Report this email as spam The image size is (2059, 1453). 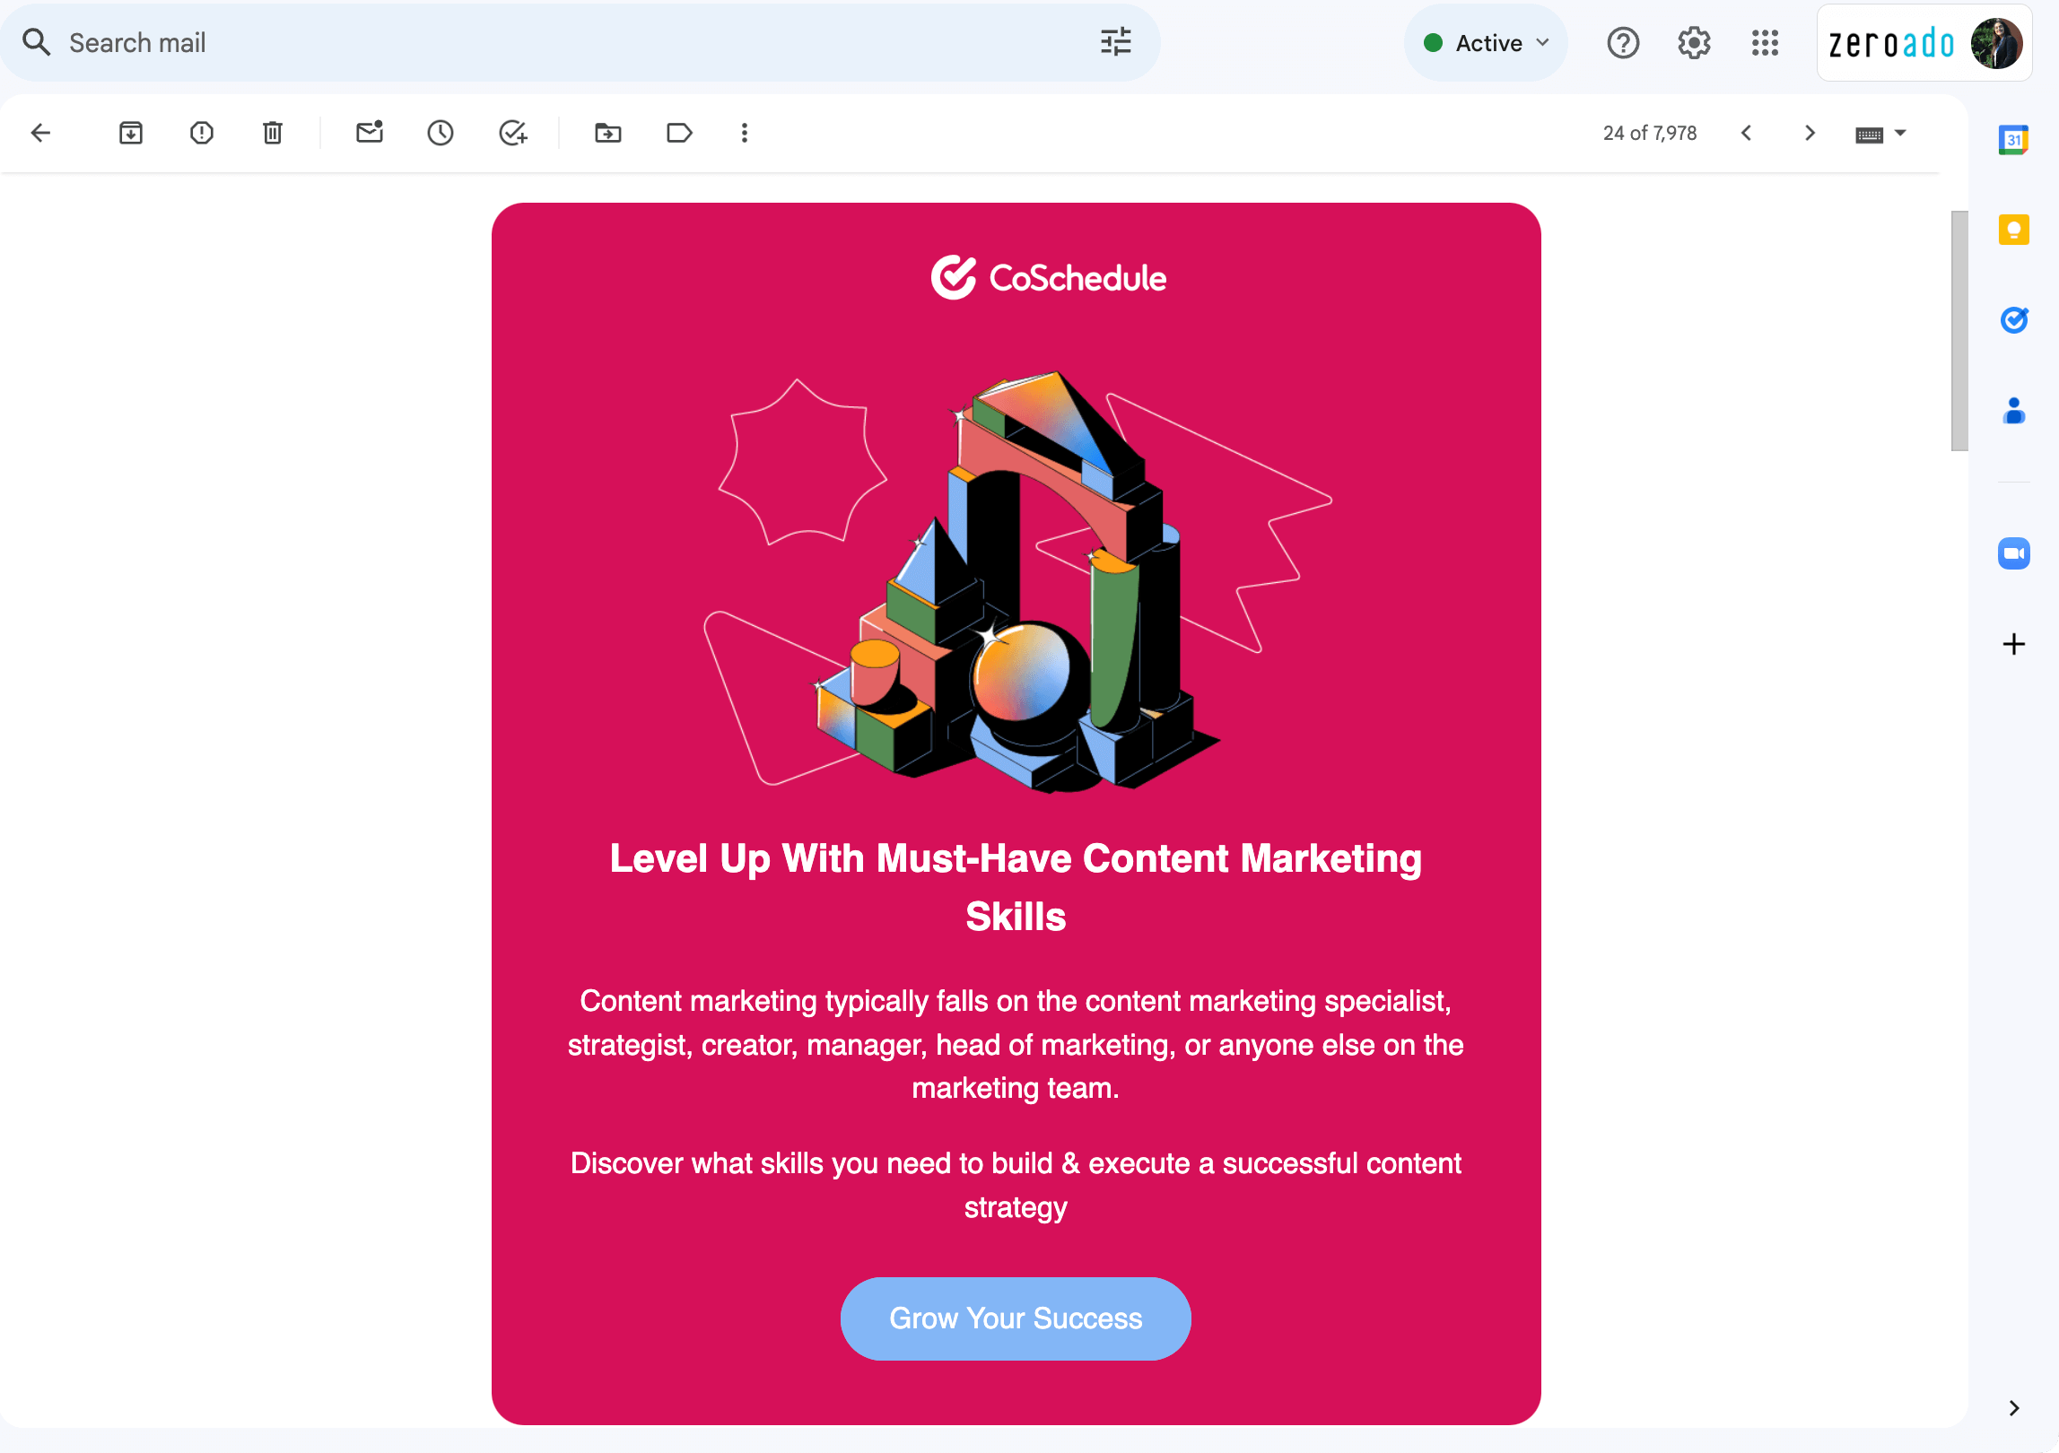[x=201, y=133]
